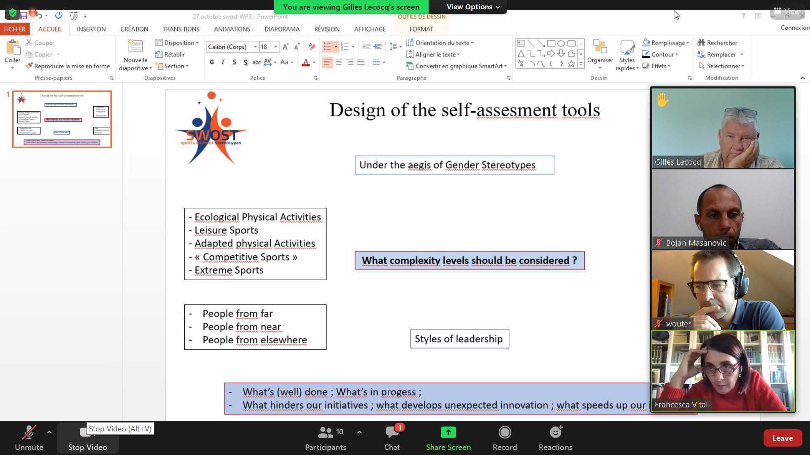Click the font color red A swatch
Screen dimensions: 810x455
click(x=306, y=62)
